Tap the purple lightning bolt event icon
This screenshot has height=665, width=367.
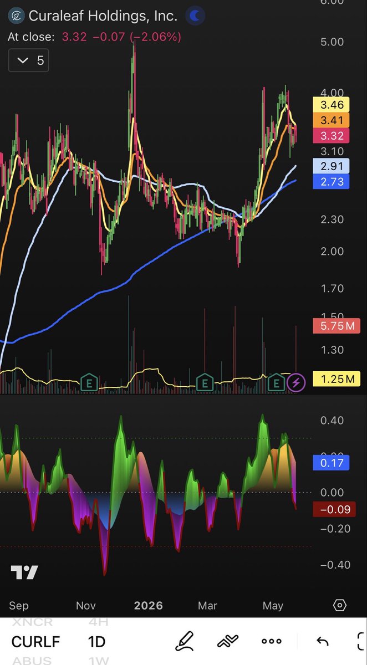(x=295, y=382)
